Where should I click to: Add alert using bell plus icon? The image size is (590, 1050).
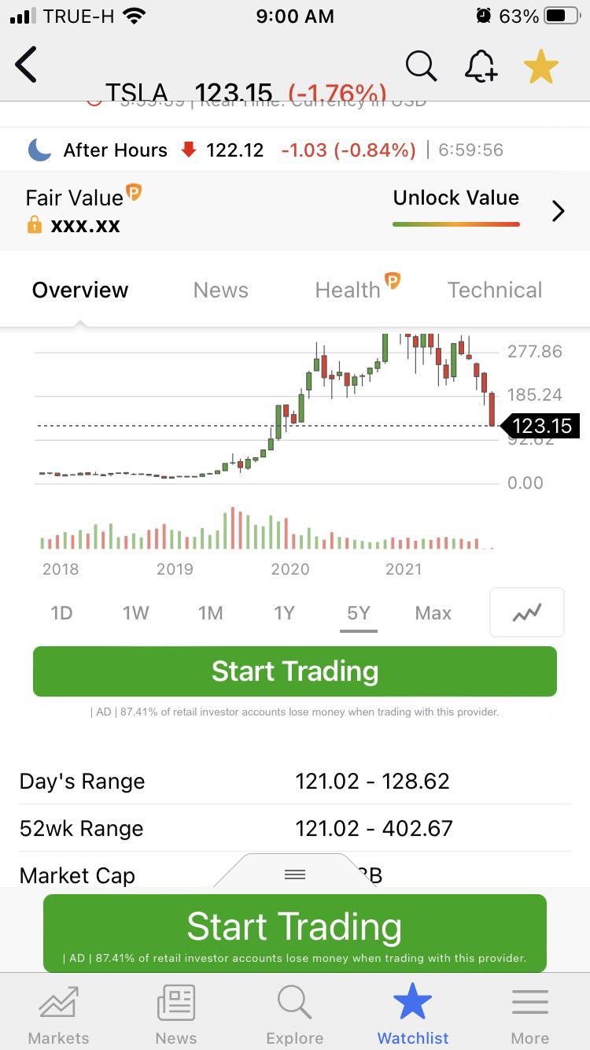coord(481,66)
